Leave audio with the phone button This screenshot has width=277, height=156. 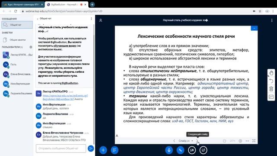coord(180,150)
